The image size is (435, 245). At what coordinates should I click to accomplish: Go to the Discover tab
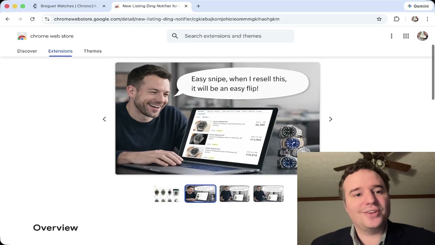point(27,51)
